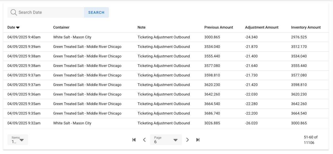This screenshot has height=154, width=333.
Task: Open the page picker showing page 6
Action: pyautogui.click(x=166, y=140)
